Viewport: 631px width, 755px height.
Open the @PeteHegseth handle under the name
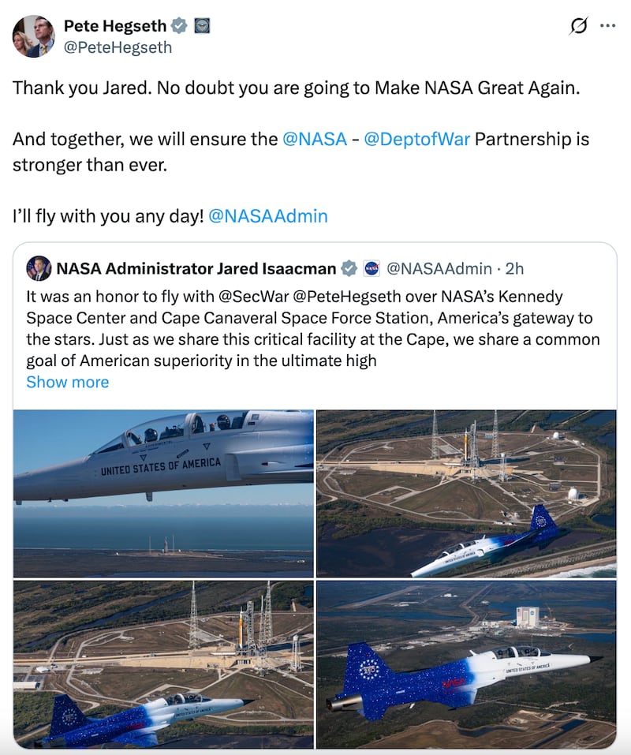coord(118,47)
